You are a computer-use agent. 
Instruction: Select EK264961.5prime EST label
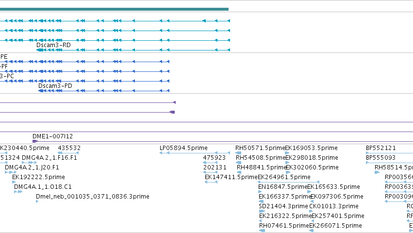click(284, 177)
